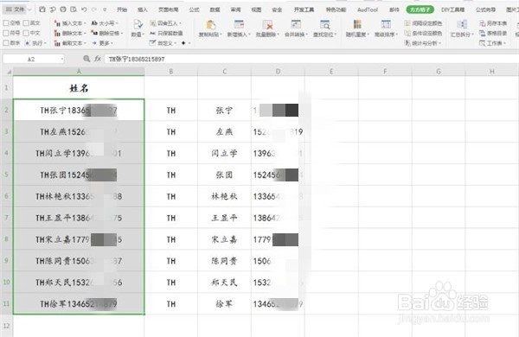Switch to the 插入 tab
Image resolution: width=519 pixels, height=337 pixels.
point(143,10)
